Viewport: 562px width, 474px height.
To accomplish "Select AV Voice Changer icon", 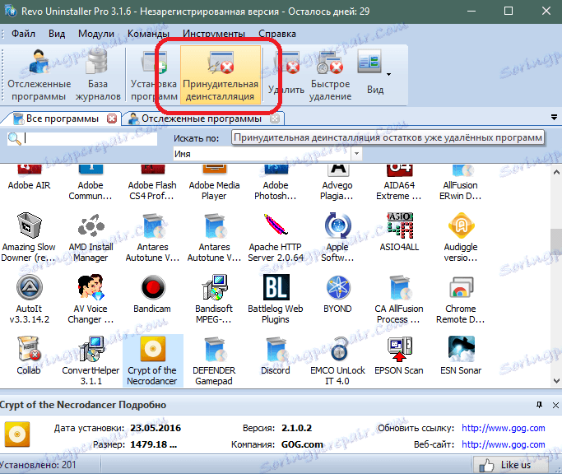I will pyautogui.click(x=91, y=287).
